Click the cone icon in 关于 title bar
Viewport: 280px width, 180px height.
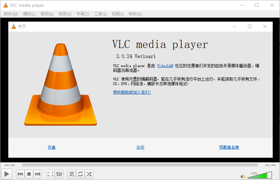pyautogui.click(x=14, y=26)
